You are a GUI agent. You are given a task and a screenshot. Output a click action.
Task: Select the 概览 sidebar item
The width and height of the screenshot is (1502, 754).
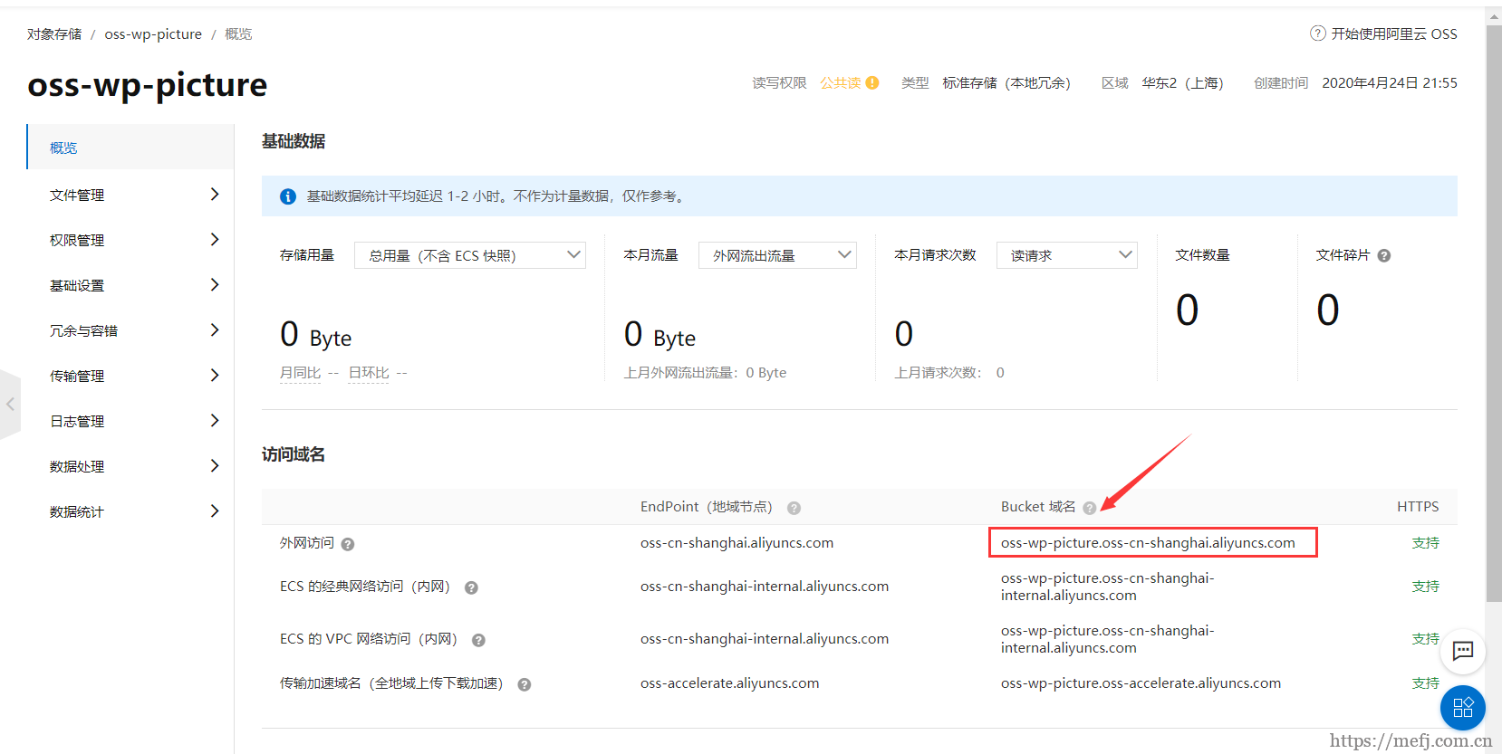(130, 147)
